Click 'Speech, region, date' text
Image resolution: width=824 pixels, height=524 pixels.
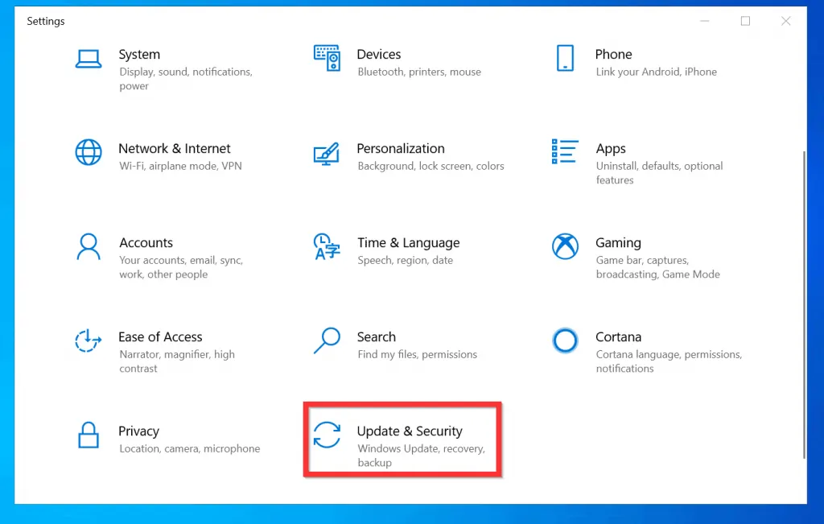tap(406, 260)
